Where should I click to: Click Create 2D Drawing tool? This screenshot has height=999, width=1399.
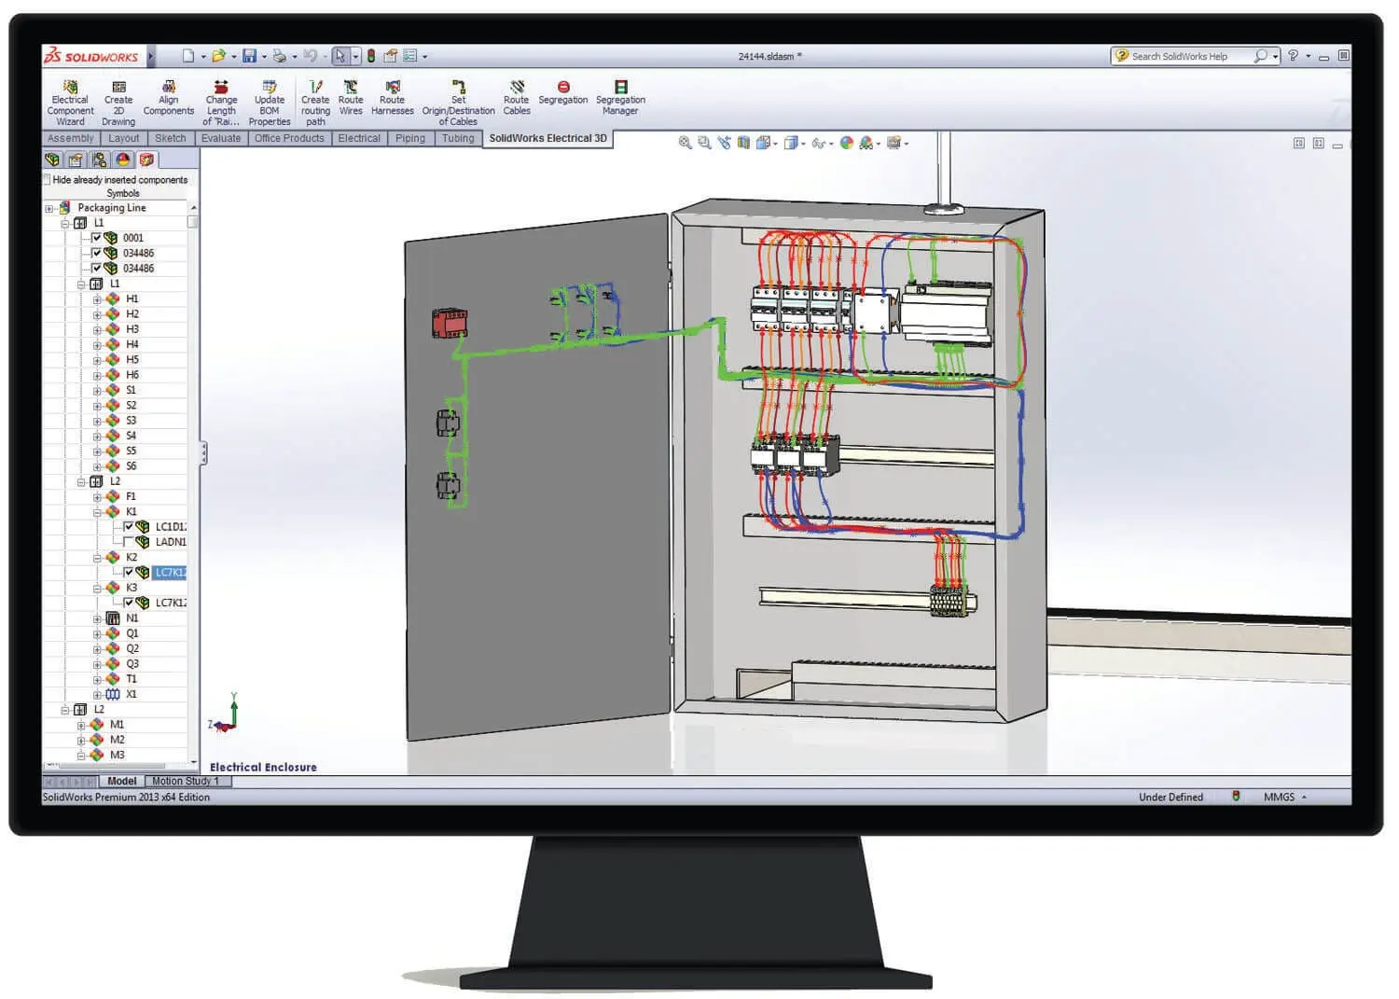[x=118, y=103]
